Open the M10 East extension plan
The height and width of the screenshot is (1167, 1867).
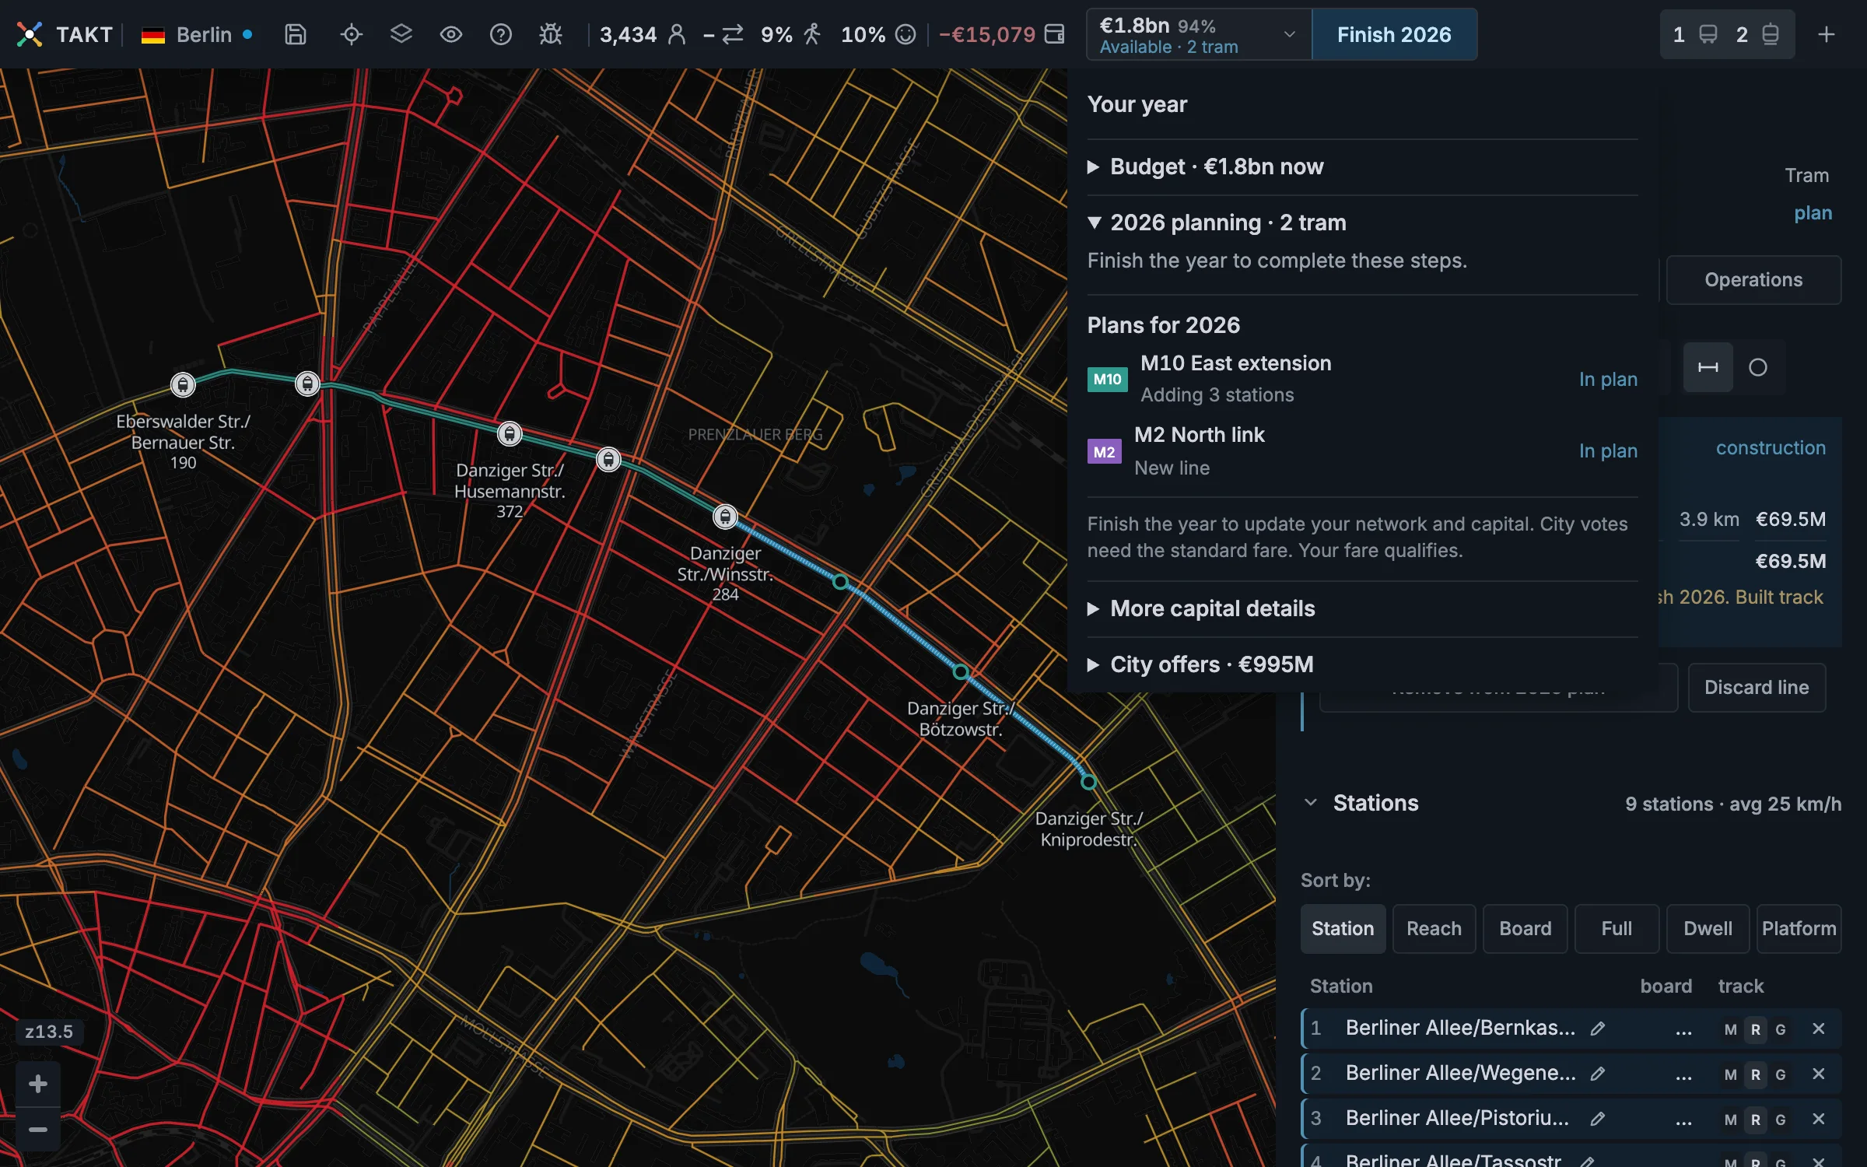1362,379
